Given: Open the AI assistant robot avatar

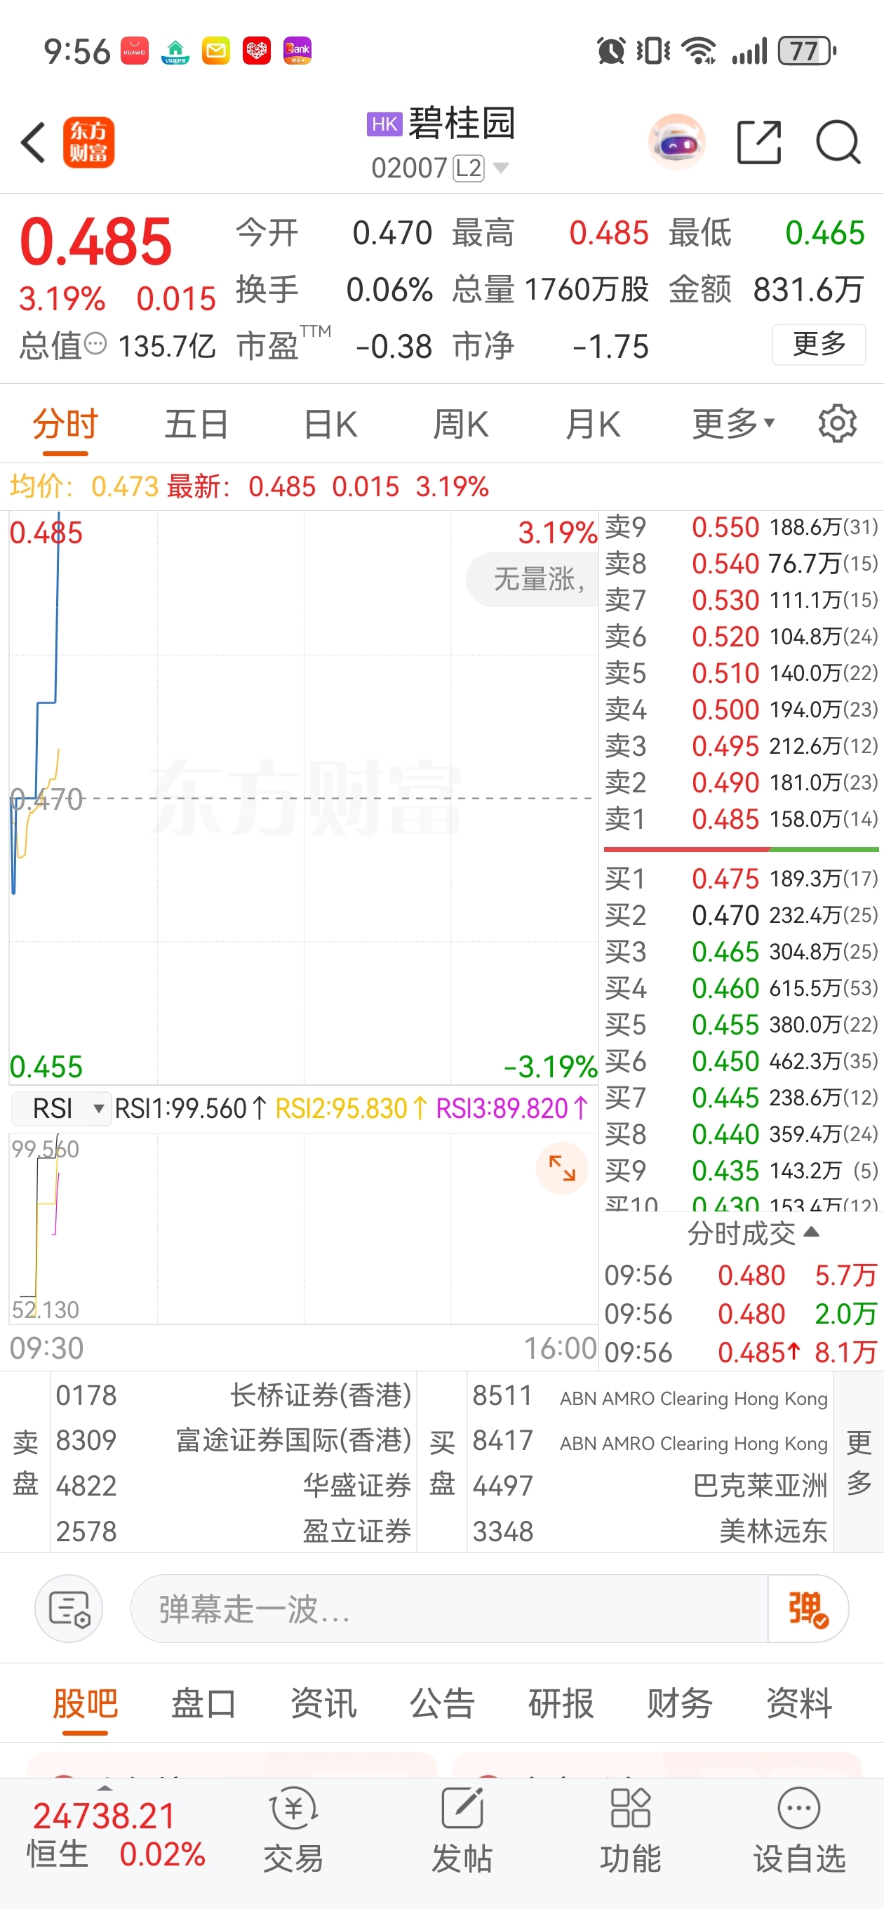Looking at the screenshot, I should (x=676, y=142).
